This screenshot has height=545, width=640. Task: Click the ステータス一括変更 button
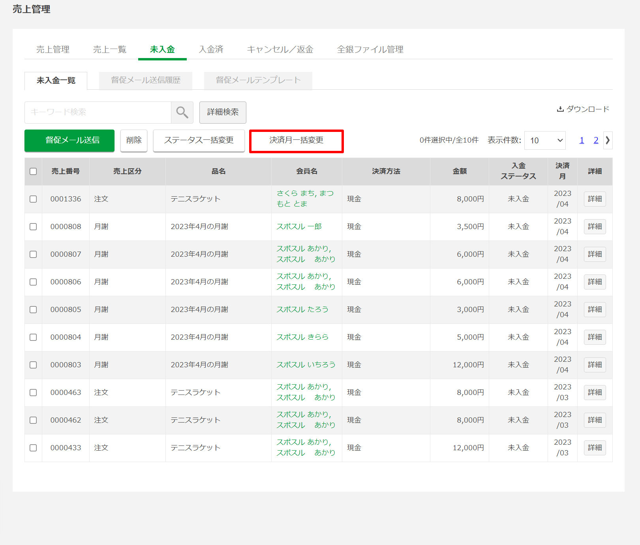click(x=199, y=141)
